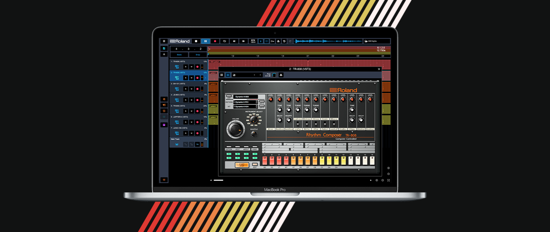This screenshot has width=550, height=232.
Task: Click the EDIT button on the TR-808
Action: pyautogui.click(x=255, y=164)
